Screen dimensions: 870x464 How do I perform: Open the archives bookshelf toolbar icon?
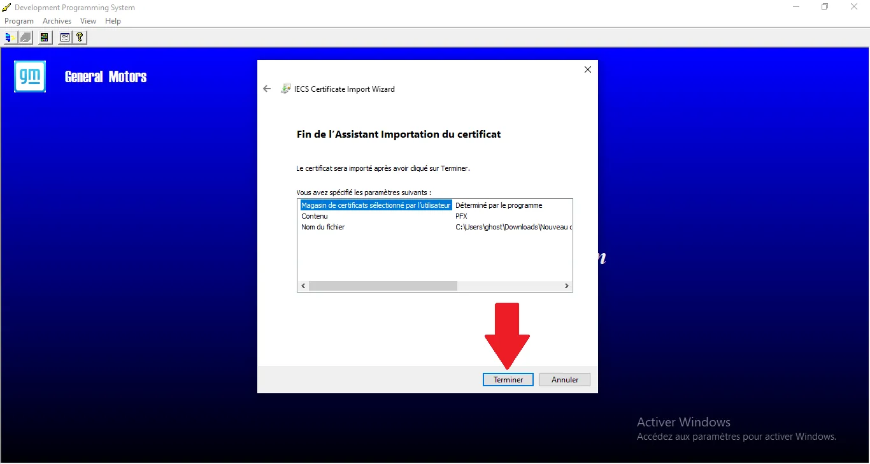45,38
